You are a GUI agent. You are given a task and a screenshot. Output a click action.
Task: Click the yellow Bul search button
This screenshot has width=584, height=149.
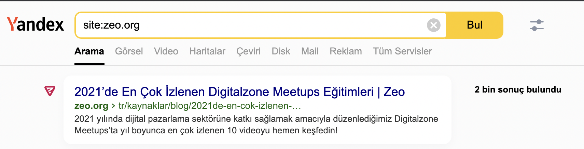click(x=474, y=25)
